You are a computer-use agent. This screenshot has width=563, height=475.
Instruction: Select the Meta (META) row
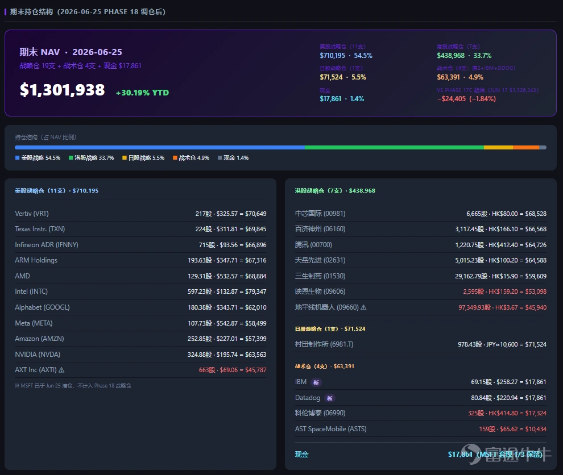pos(140,323)
